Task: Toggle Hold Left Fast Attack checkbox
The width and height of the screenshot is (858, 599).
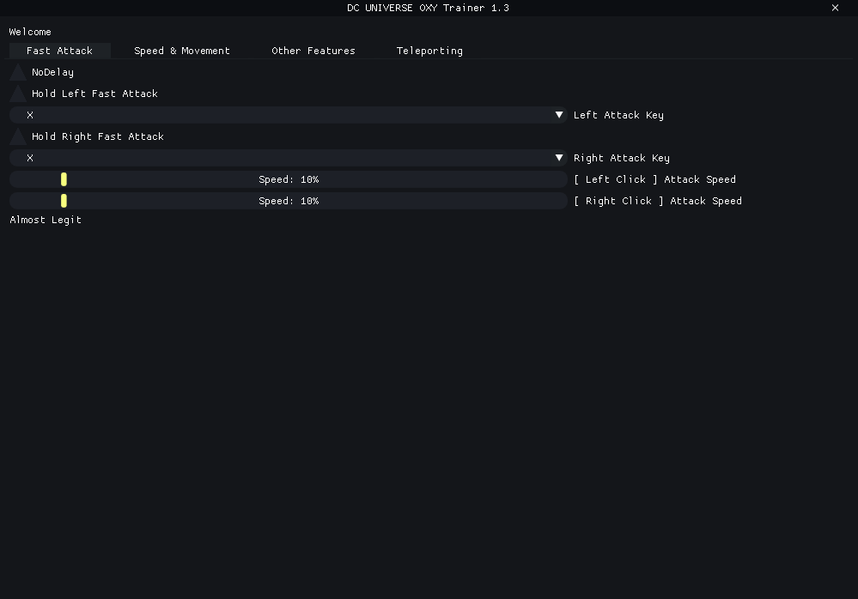Action: (18, 94)
